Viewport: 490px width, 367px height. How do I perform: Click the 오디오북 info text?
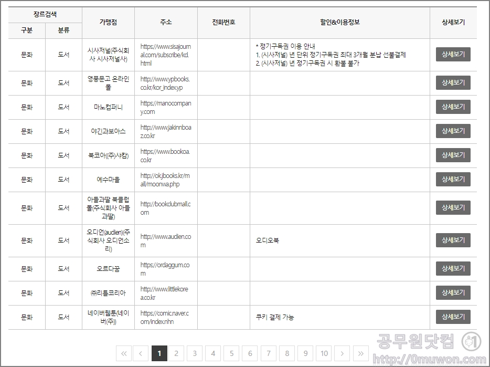(268, 240)
